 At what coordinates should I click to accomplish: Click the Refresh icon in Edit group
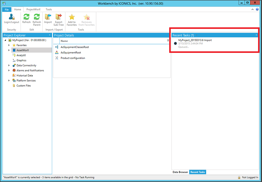pyautogui.click(x=26, y=18)
